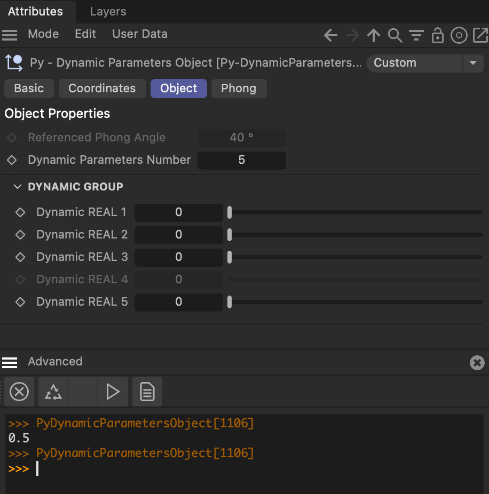Open the User Data menu
Viewport: 489px width, 494px height.
139,34
